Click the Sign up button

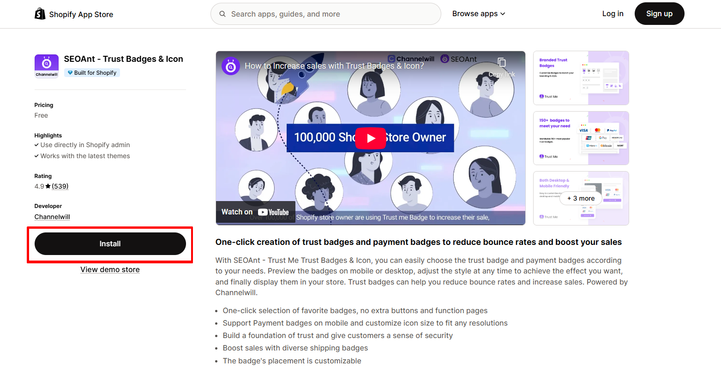click(x=659, y=14)
